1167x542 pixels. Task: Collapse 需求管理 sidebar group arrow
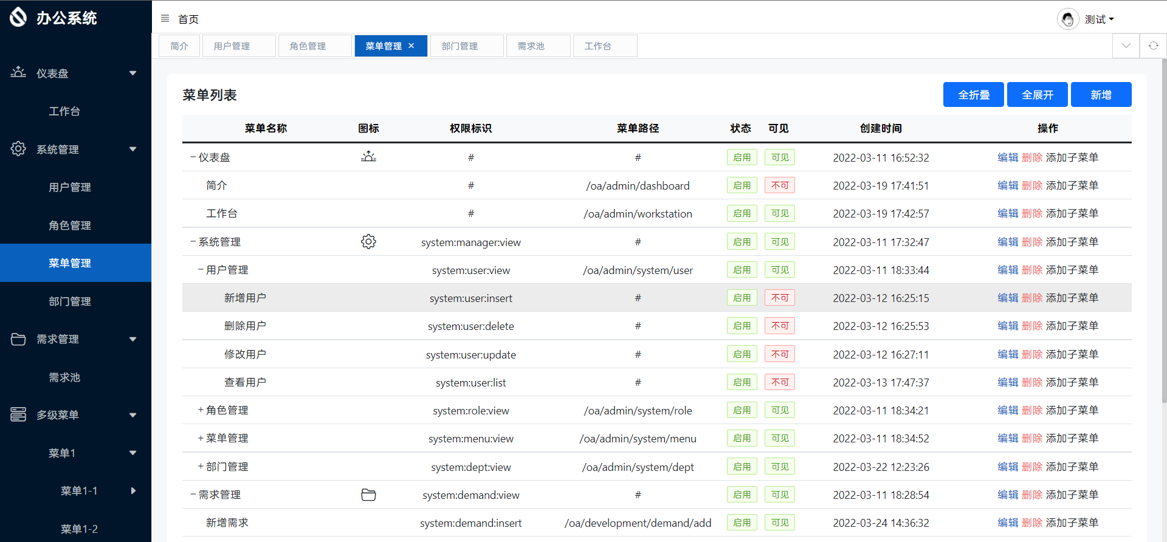tap(133, 339)
